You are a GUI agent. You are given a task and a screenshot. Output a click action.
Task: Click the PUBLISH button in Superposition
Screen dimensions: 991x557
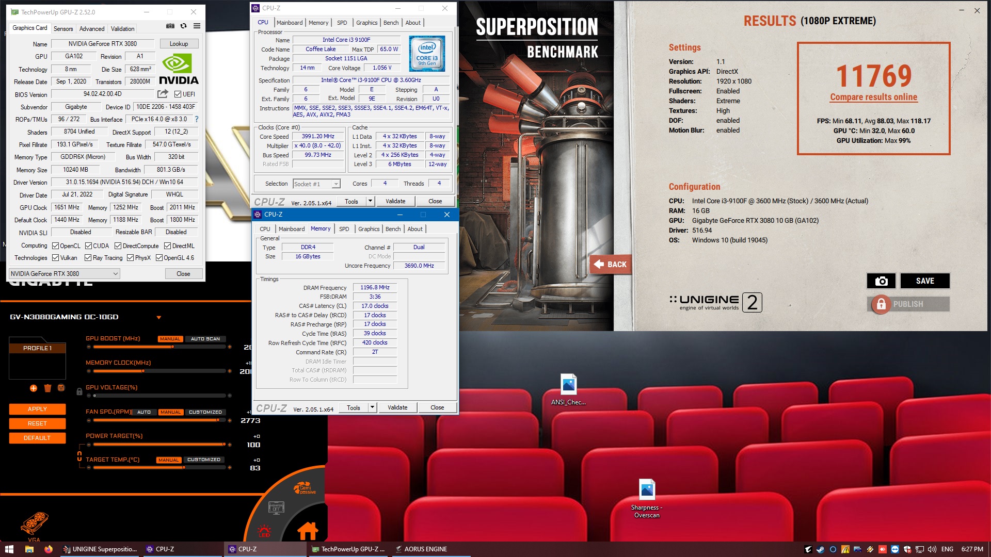(x=908, y=304)
